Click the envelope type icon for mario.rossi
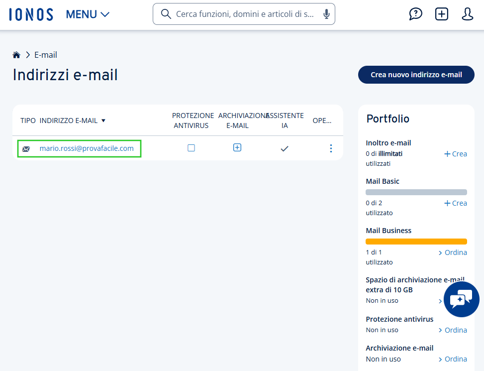 click(x=26, y=149)
